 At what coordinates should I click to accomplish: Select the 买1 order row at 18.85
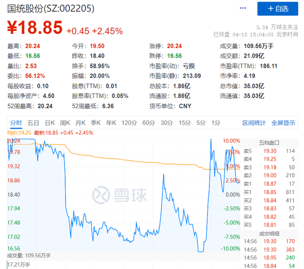point(269,192)
